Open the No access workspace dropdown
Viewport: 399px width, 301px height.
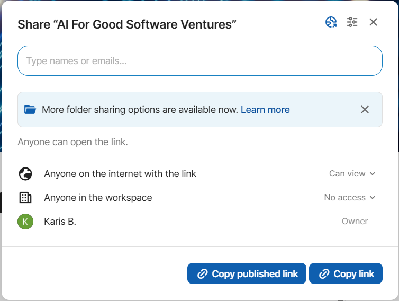[x=349, y=198]
